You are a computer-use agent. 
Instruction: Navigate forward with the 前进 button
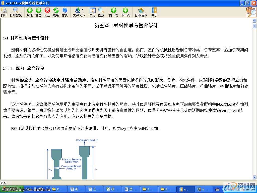[x=38, y=12]
